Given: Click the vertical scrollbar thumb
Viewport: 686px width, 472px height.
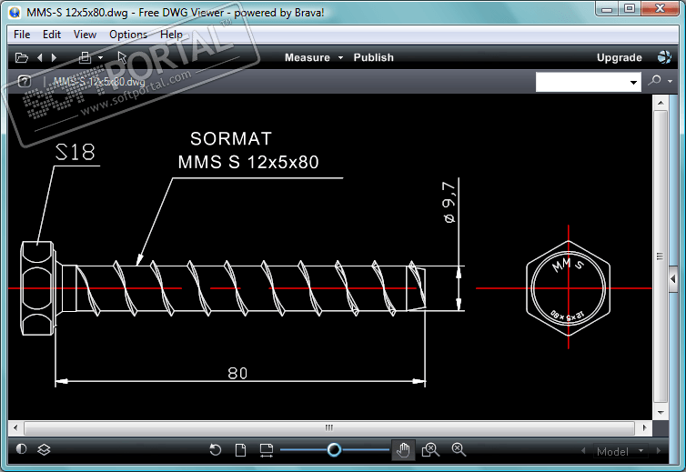Looking at the screenshot, I should pyautogui.click(x=661, y=256).
